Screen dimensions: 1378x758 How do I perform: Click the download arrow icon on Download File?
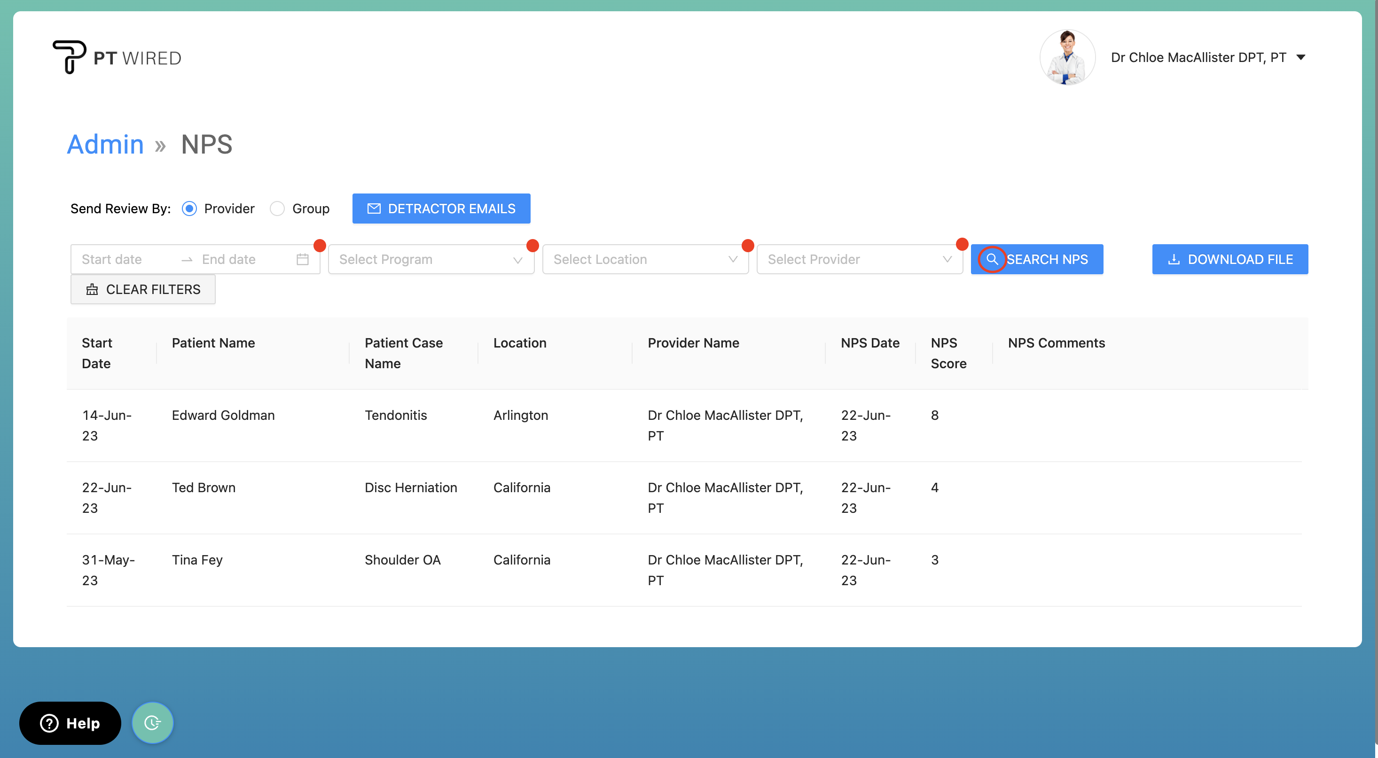(1174, 259)
